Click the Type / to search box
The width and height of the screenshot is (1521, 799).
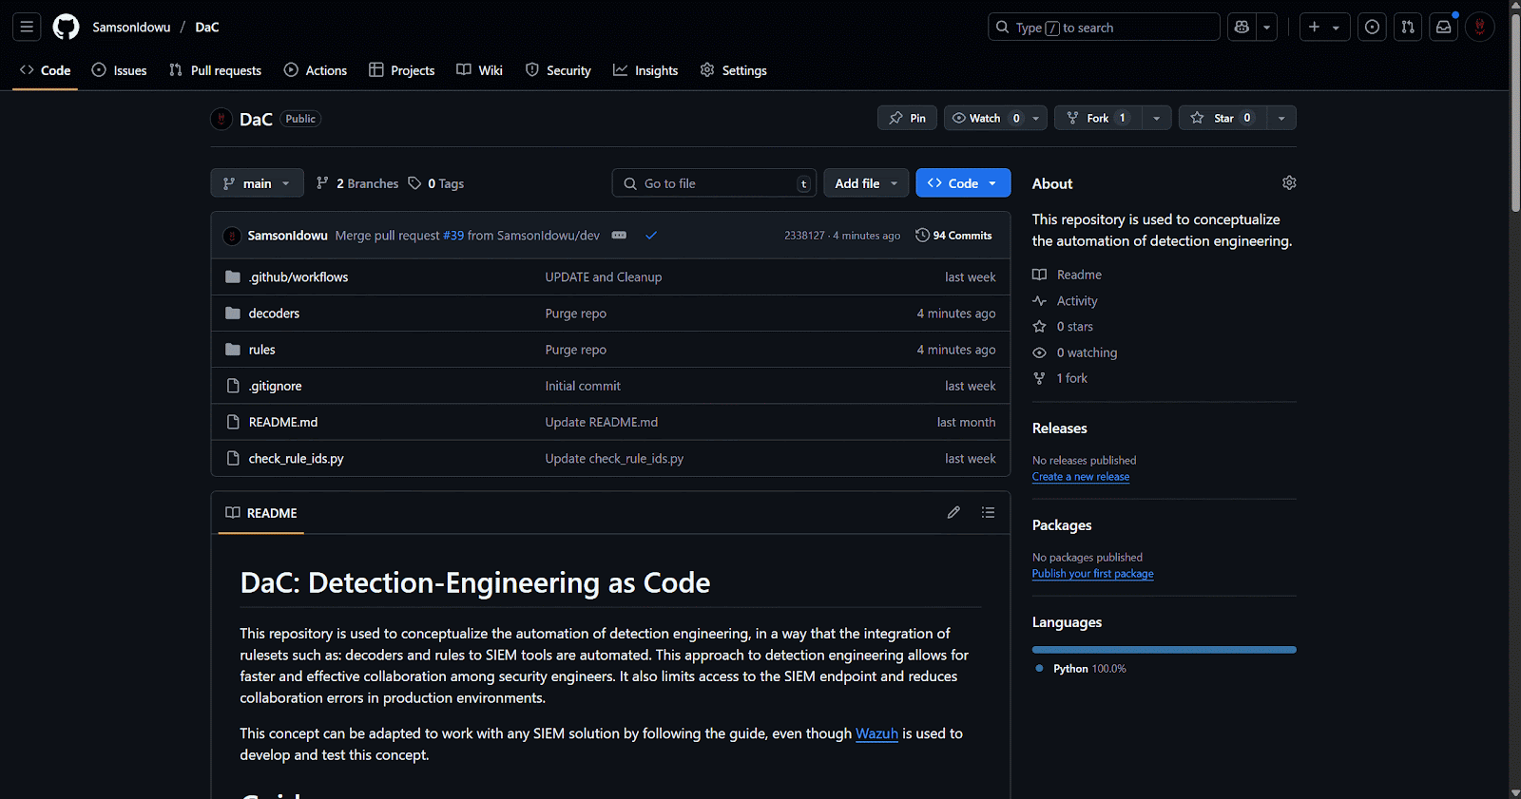1104,27
